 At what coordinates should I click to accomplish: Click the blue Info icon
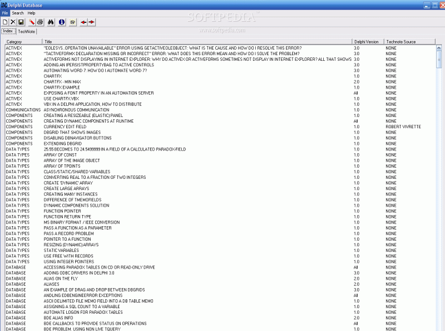pyautogui.click(x=62, y=22)
